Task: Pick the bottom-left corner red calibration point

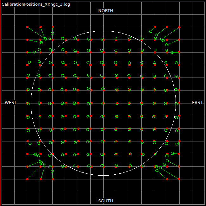Action: click(27, 179)
